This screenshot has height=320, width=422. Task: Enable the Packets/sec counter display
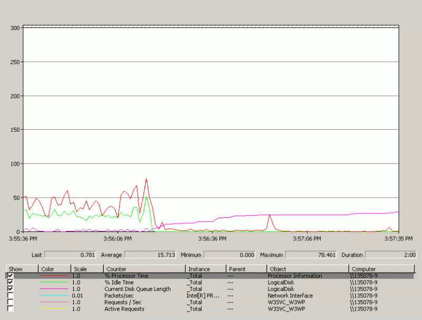11,296
